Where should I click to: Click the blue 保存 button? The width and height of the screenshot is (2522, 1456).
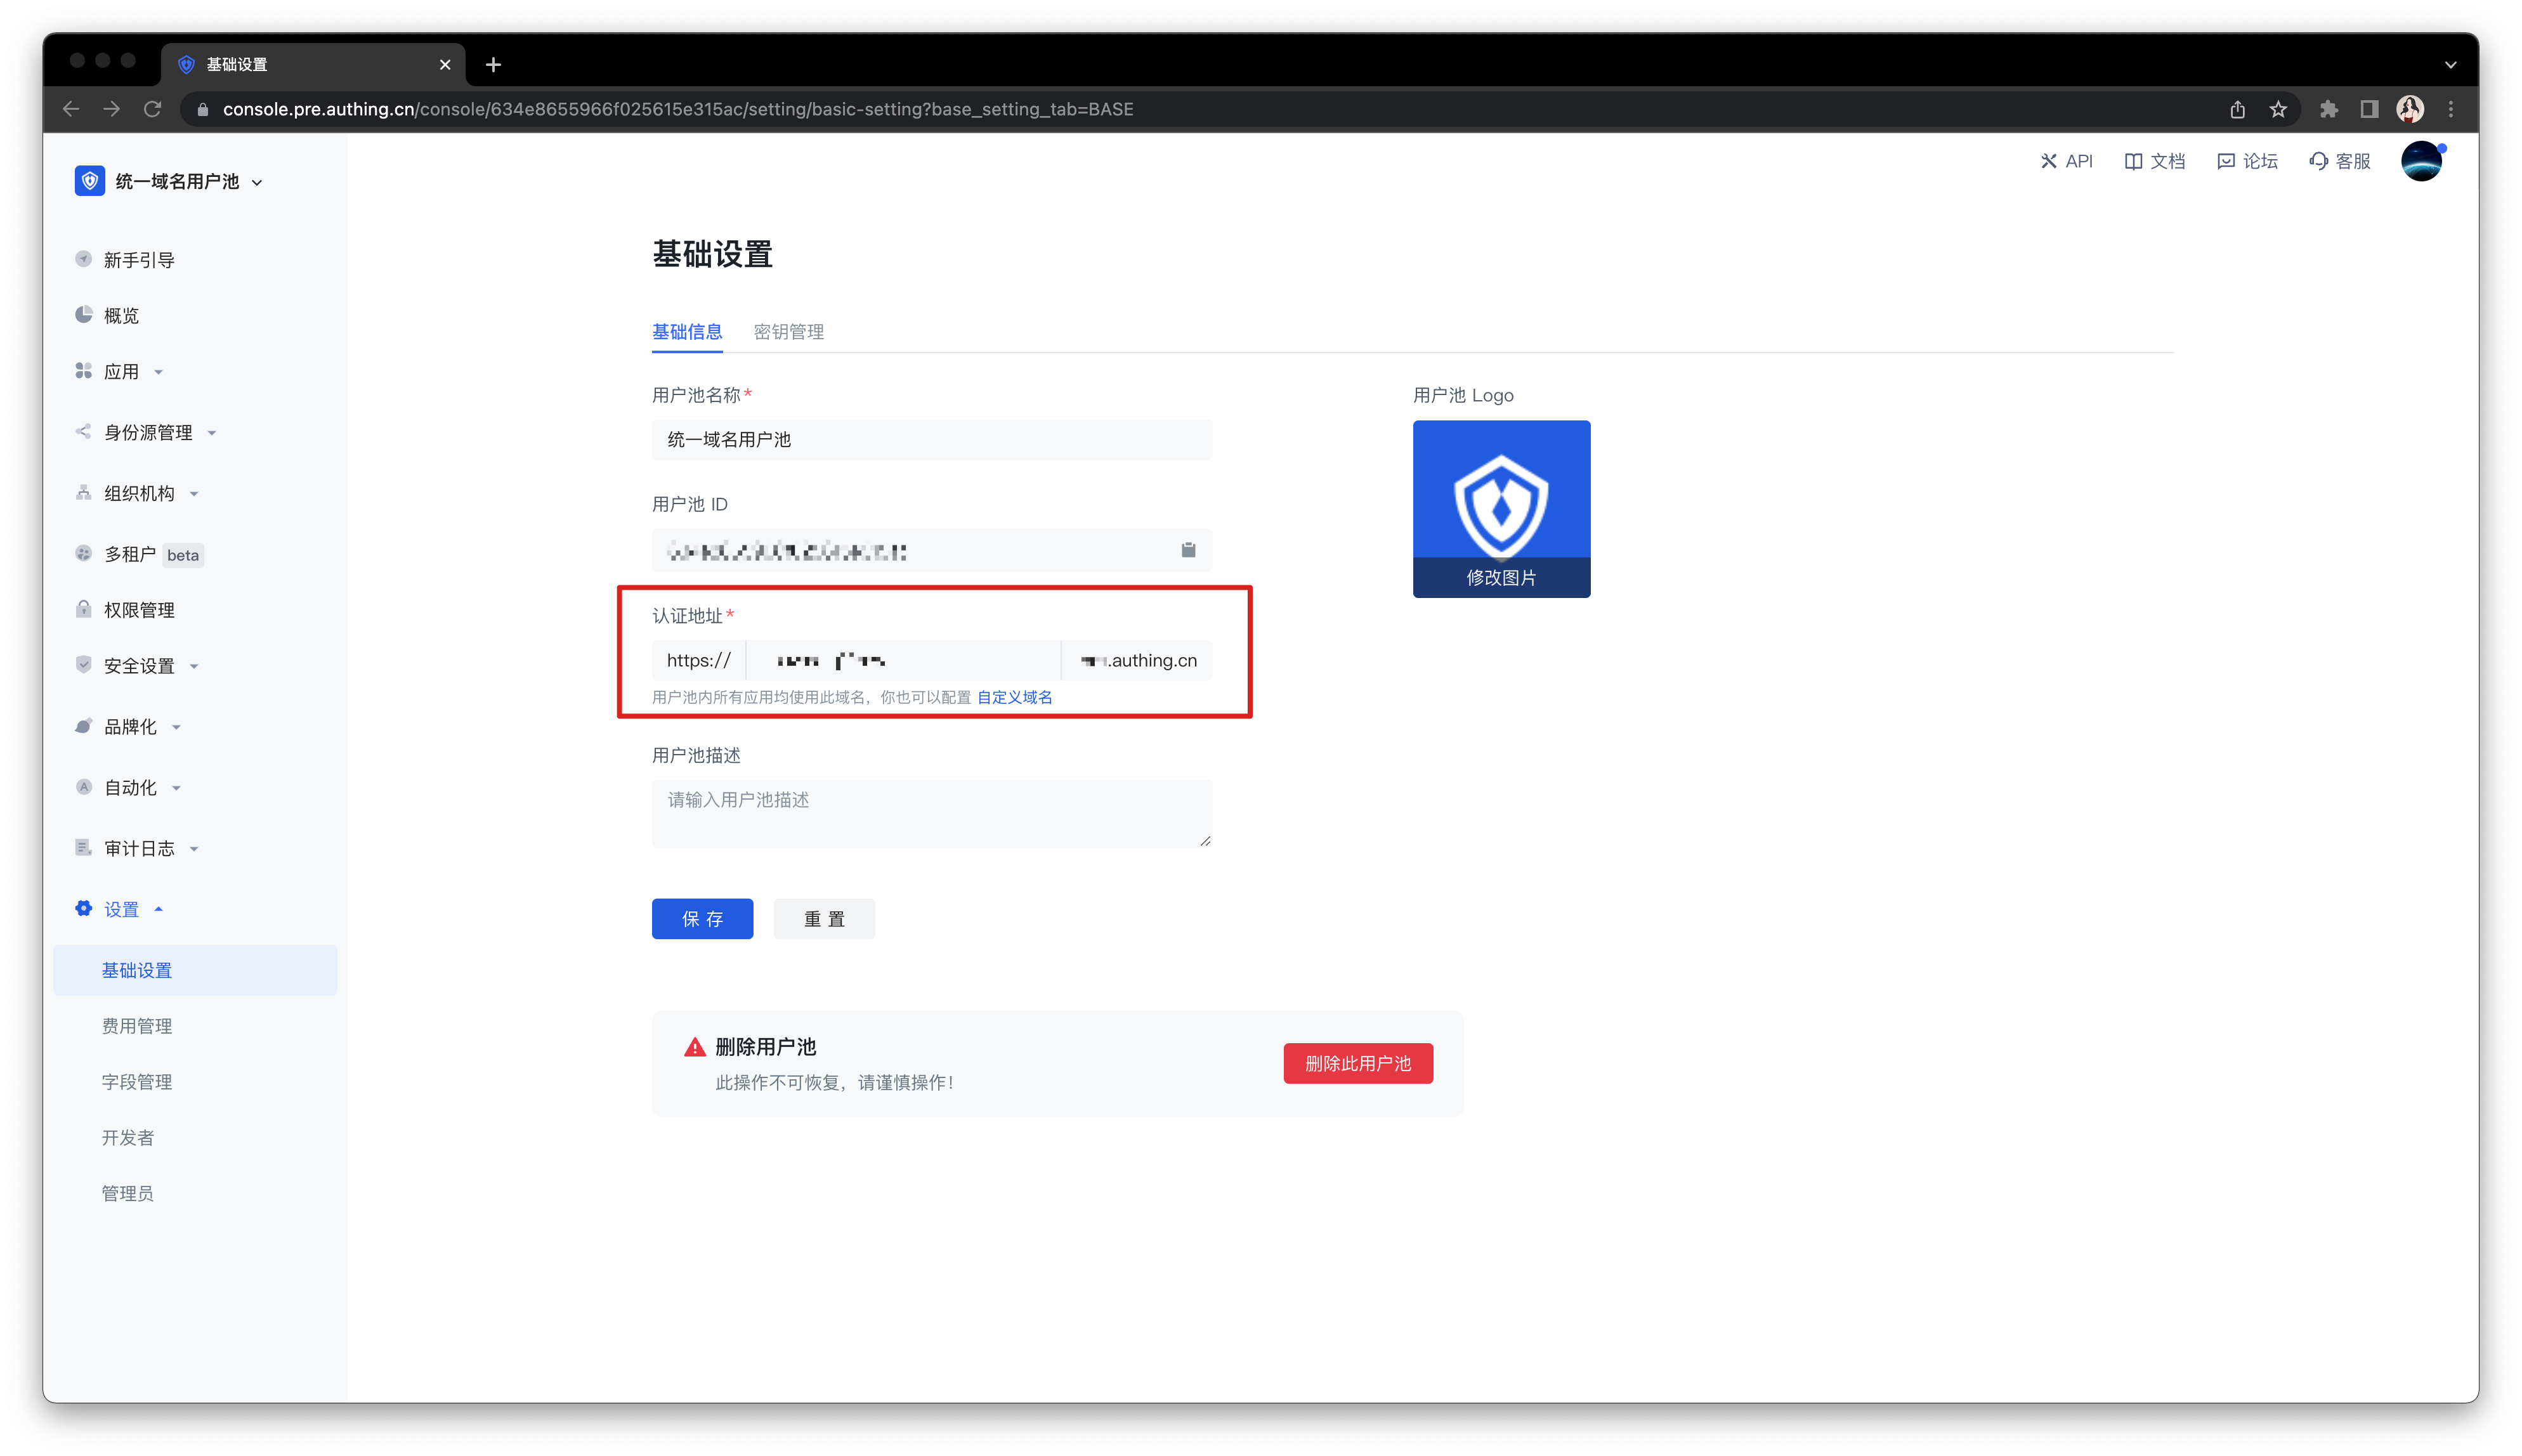pyautogui.click(x=702, y=918)
